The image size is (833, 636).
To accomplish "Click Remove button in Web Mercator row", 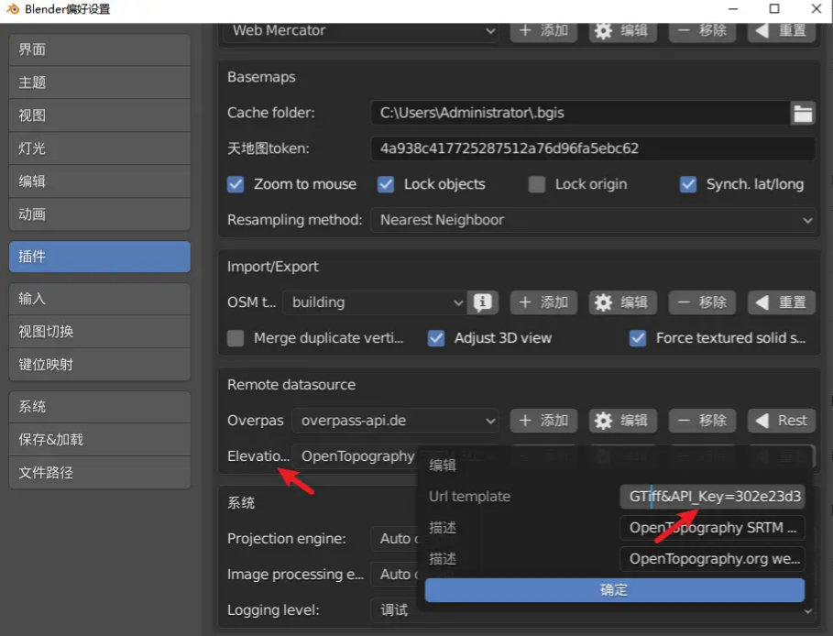I will [x=702, y=31].
